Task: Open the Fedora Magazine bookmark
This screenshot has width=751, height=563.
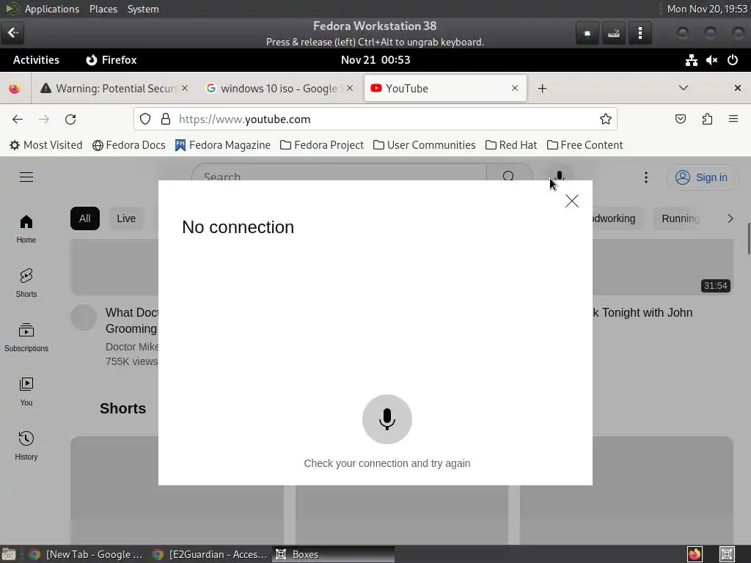Action: (x=223, y=145)
